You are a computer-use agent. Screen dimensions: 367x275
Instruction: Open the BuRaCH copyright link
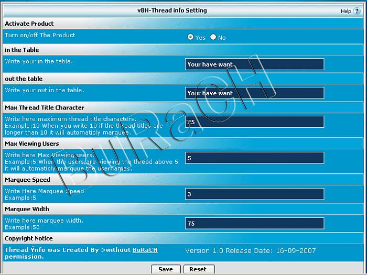tap(145, 250)
